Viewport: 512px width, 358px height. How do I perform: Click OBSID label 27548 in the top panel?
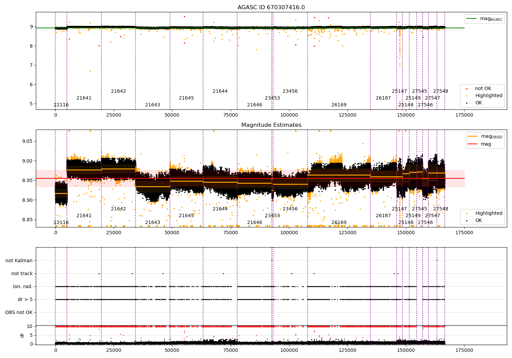click(441, 91)
